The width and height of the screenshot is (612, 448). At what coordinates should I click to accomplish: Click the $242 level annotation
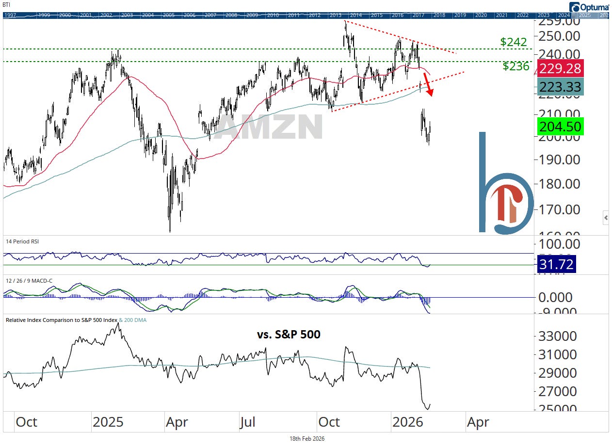pyautogui.click(x=514, y=42)
